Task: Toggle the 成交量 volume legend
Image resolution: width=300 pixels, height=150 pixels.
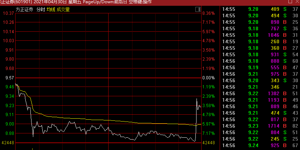Action: tap(63, 9)
